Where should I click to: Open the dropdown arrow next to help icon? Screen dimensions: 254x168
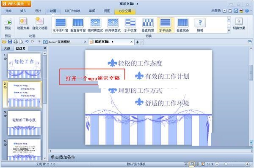(251, 11)
